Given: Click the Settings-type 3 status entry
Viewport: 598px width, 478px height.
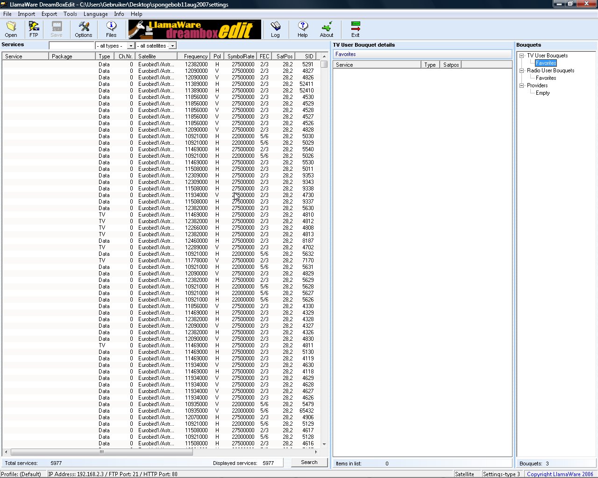Looking at the screenshot, I should click(x=501, y=474).
